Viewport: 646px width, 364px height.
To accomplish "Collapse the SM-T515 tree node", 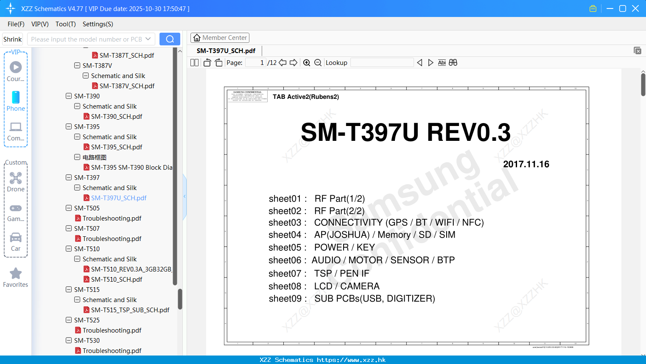I will 69,289.
